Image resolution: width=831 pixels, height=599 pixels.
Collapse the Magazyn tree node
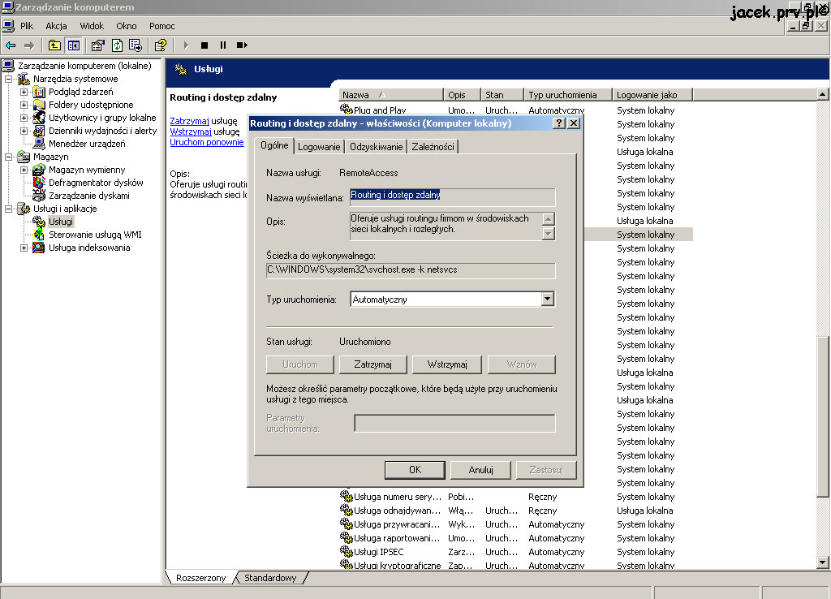pyautogui.click(x=8, y=157)
